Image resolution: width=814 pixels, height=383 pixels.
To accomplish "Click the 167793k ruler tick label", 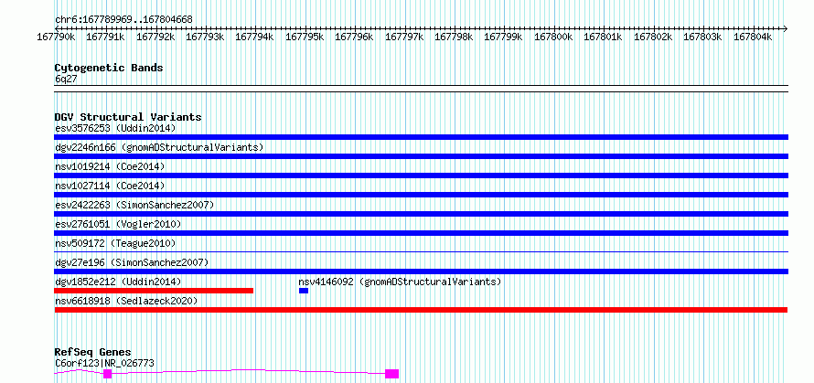I will click(205, 37).
